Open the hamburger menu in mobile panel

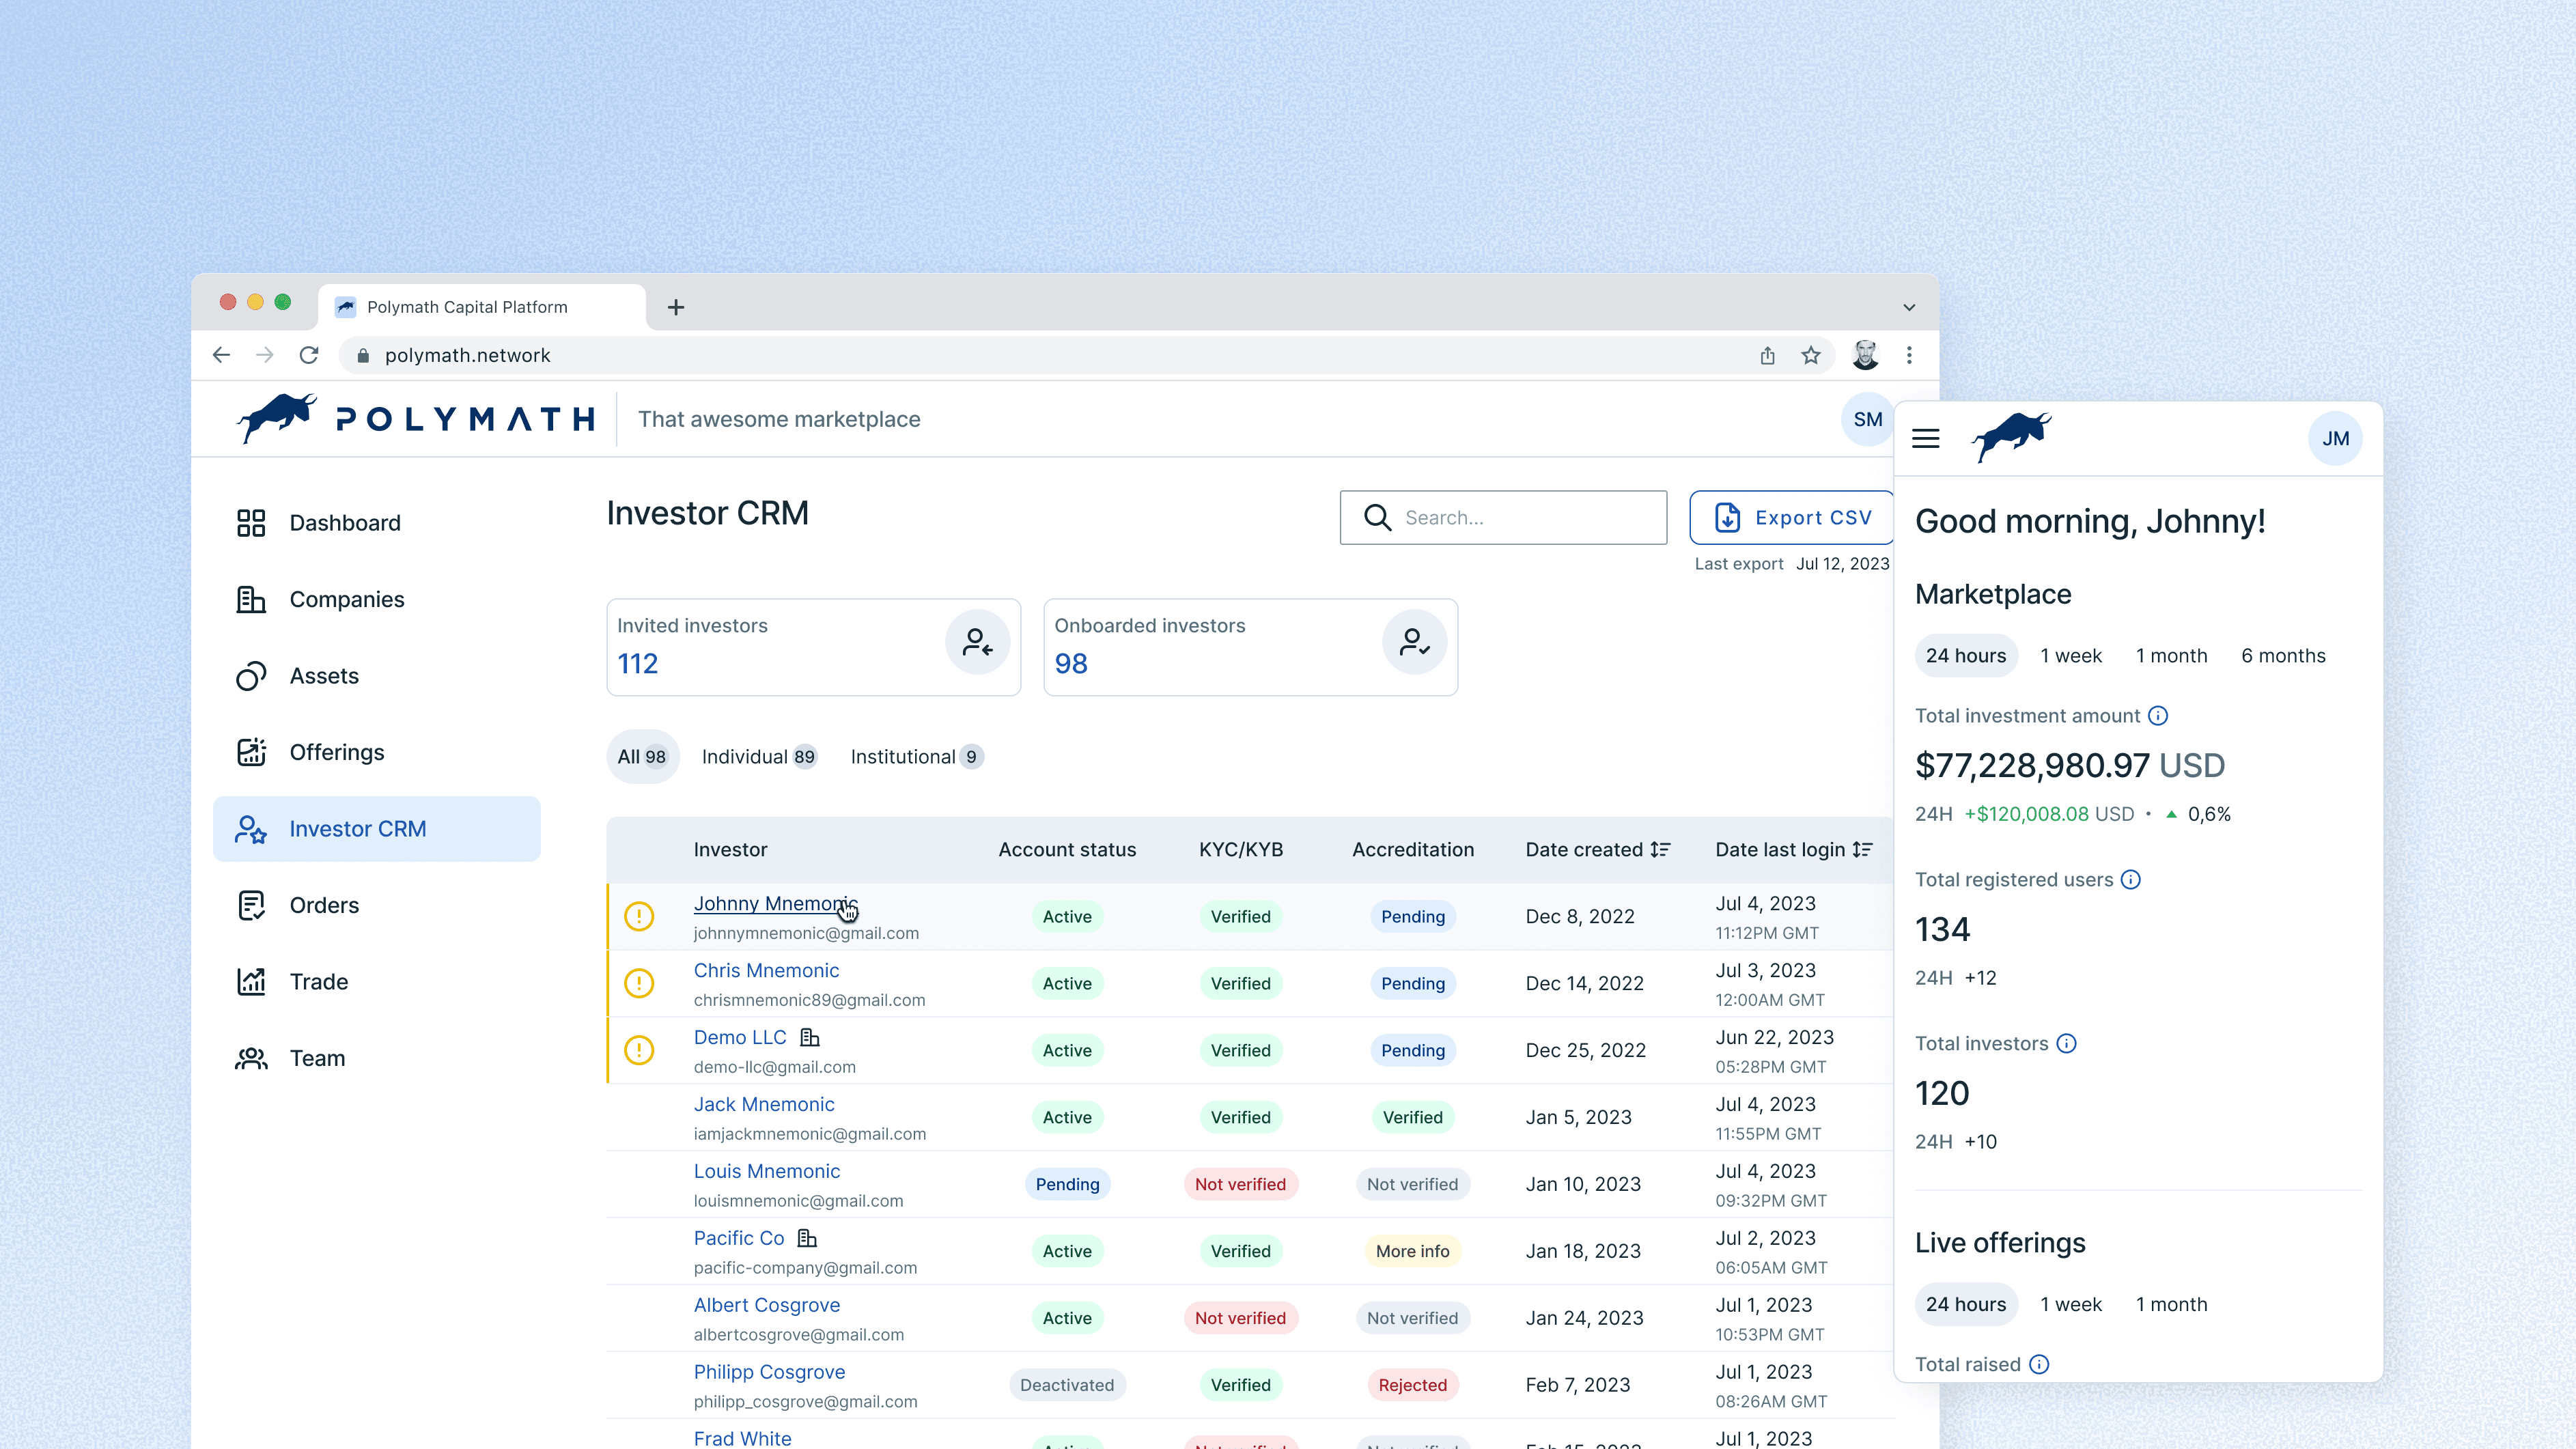pyautogui.click(x=1925, y=438)
